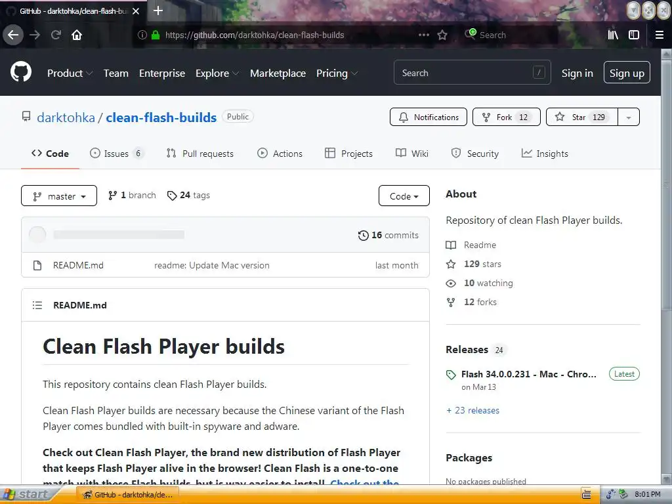Click the release tag icon beside Flash 34.0.0.231
Image resolution: width=672 pixels, height=504 pixels.
(x=451, y=375)
